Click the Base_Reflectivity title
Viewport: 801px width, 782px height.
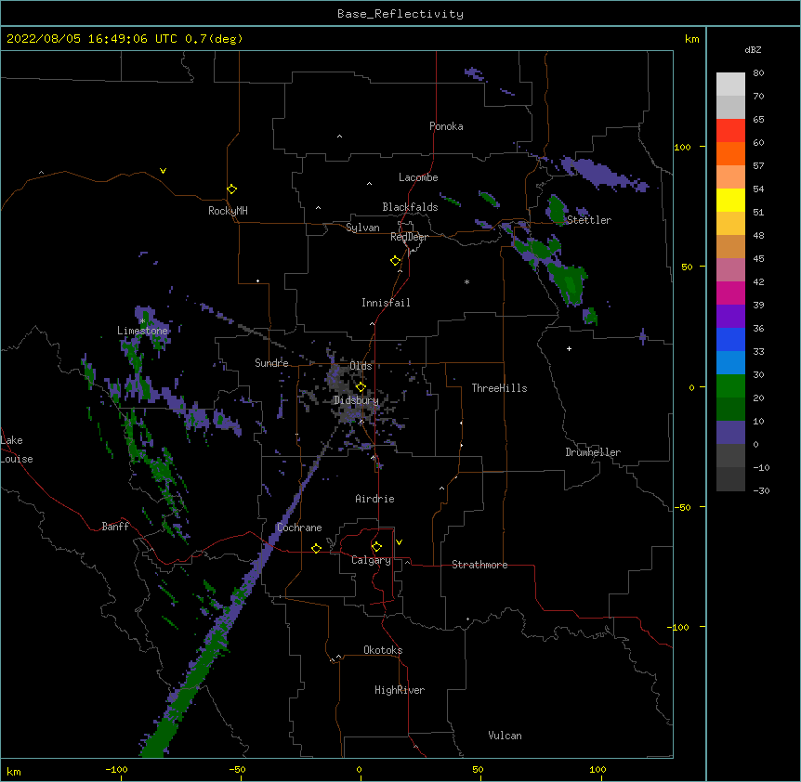pyautogui.click(x=400, y=14)
